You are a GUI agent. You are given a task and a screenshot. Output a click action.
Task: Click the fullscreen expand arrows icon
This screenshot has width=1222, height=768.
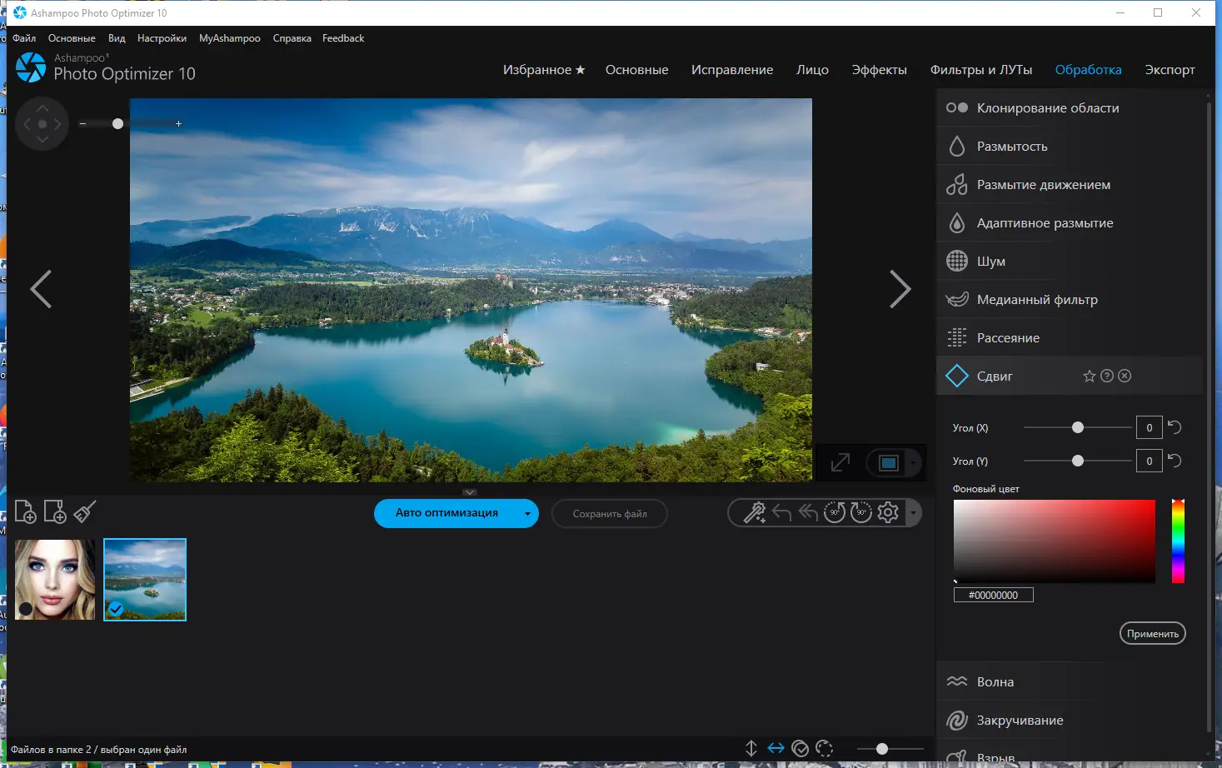[840, 462]
